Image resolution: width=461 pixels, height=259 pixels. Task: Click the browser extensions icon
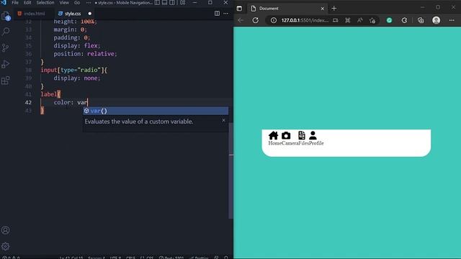405,20
